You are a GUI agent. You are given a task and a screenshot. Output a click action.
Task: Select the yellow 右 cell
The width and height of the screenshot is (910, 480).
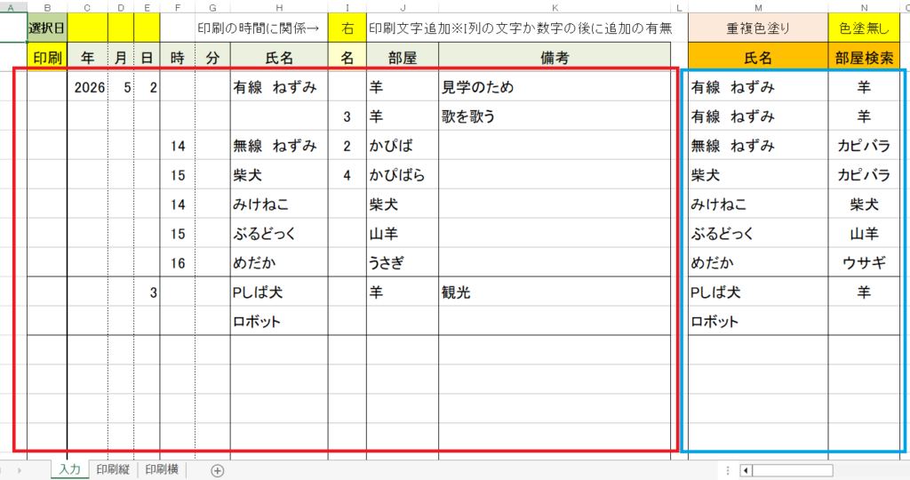pyautogui.click(x=347, y=28)
